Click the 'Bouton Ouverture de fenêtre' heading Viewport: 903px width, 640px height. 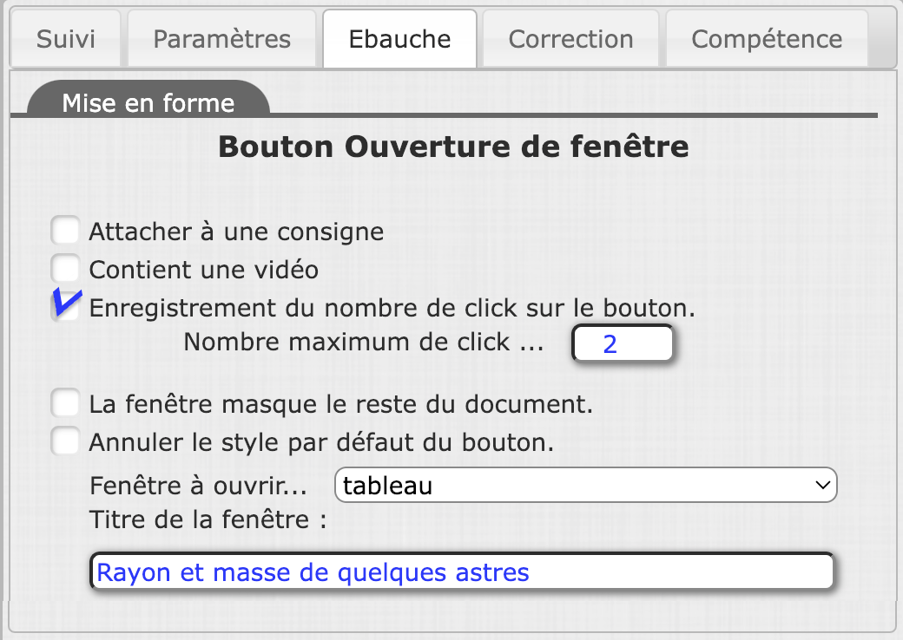pos(453,147)
